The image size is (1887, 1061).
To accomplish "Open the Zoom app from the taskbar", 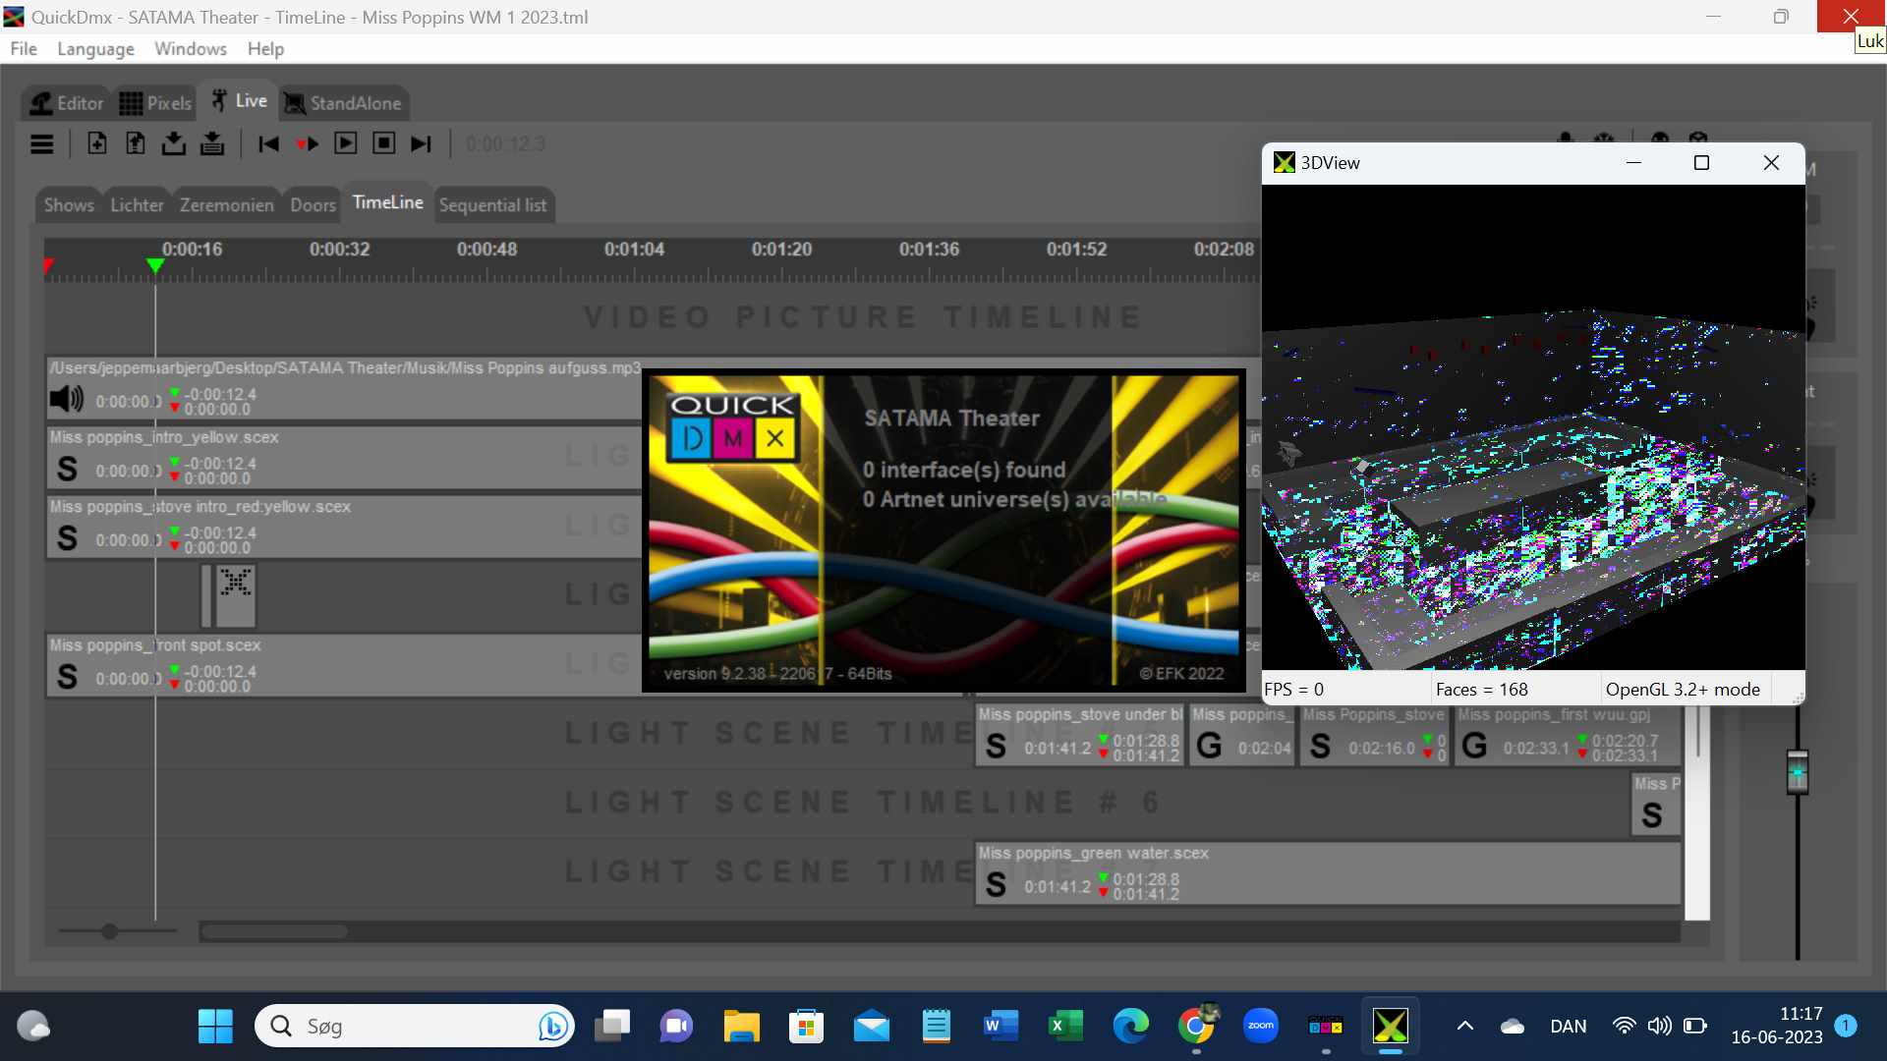I will click(1261, 1027).
